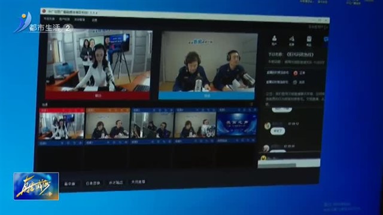Open the document icon in right panel header

point(309,41)
